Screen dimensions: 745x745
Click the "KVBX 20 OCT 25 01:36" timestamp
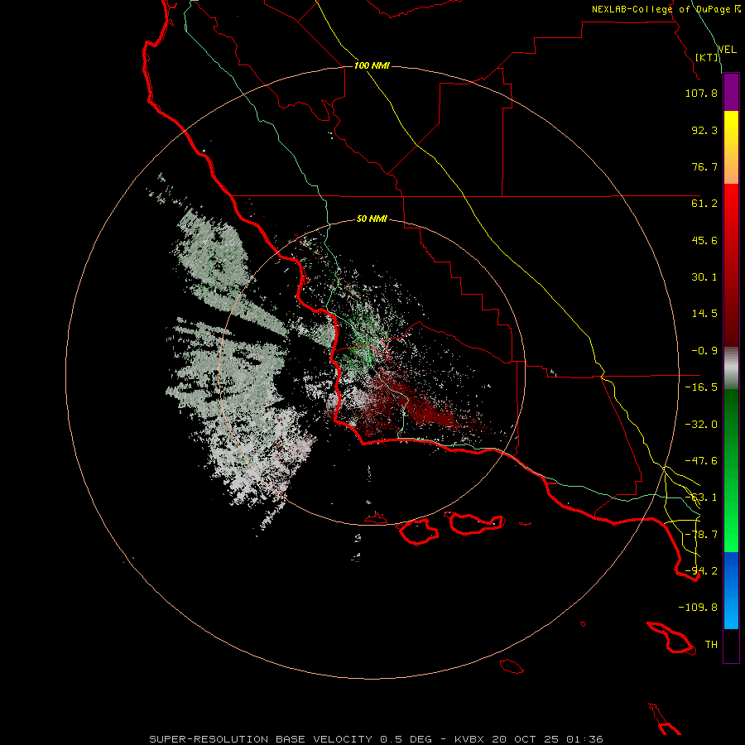tap(528, 739)
